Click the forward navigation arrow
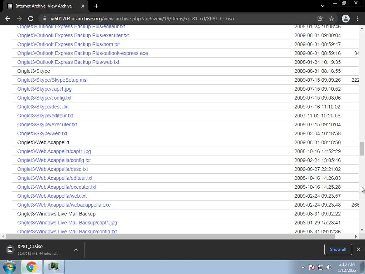The image size is (365, 274). point(19,19)
